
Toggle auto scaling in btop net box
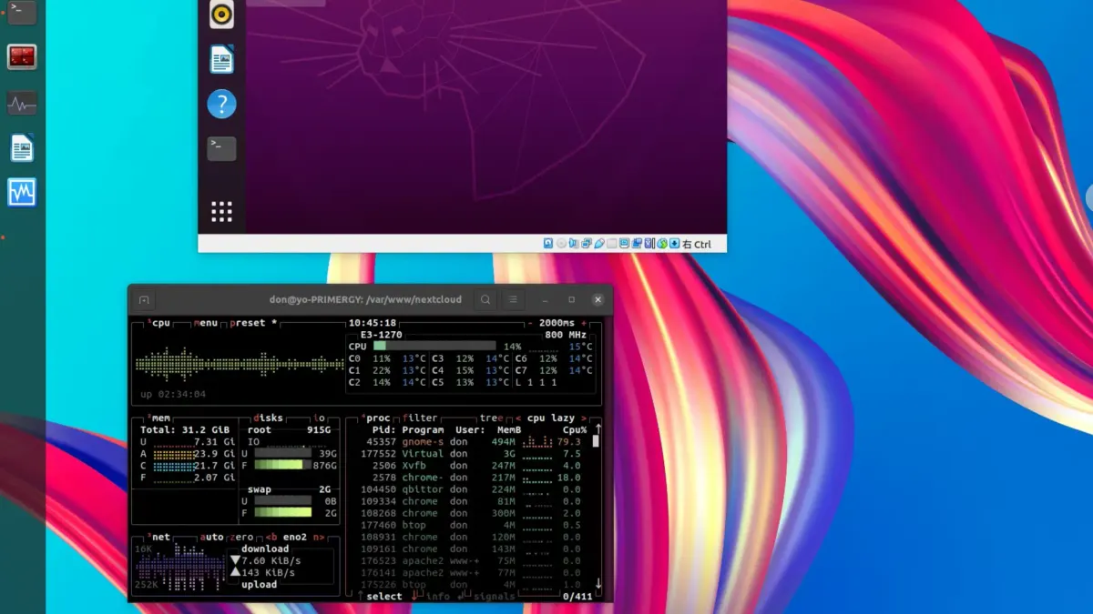tap(211, 537)
